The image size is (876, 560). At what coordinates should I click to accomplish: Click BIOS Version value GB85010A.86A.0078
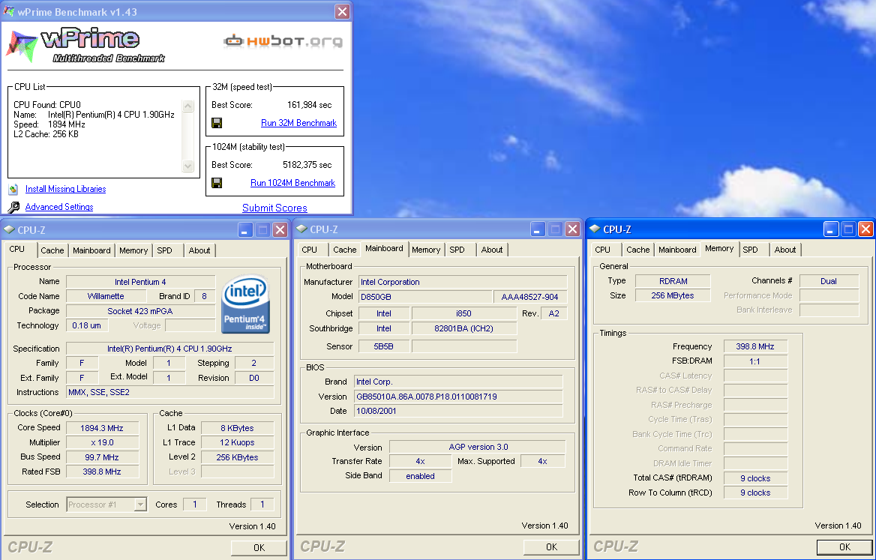pos(458,397)
